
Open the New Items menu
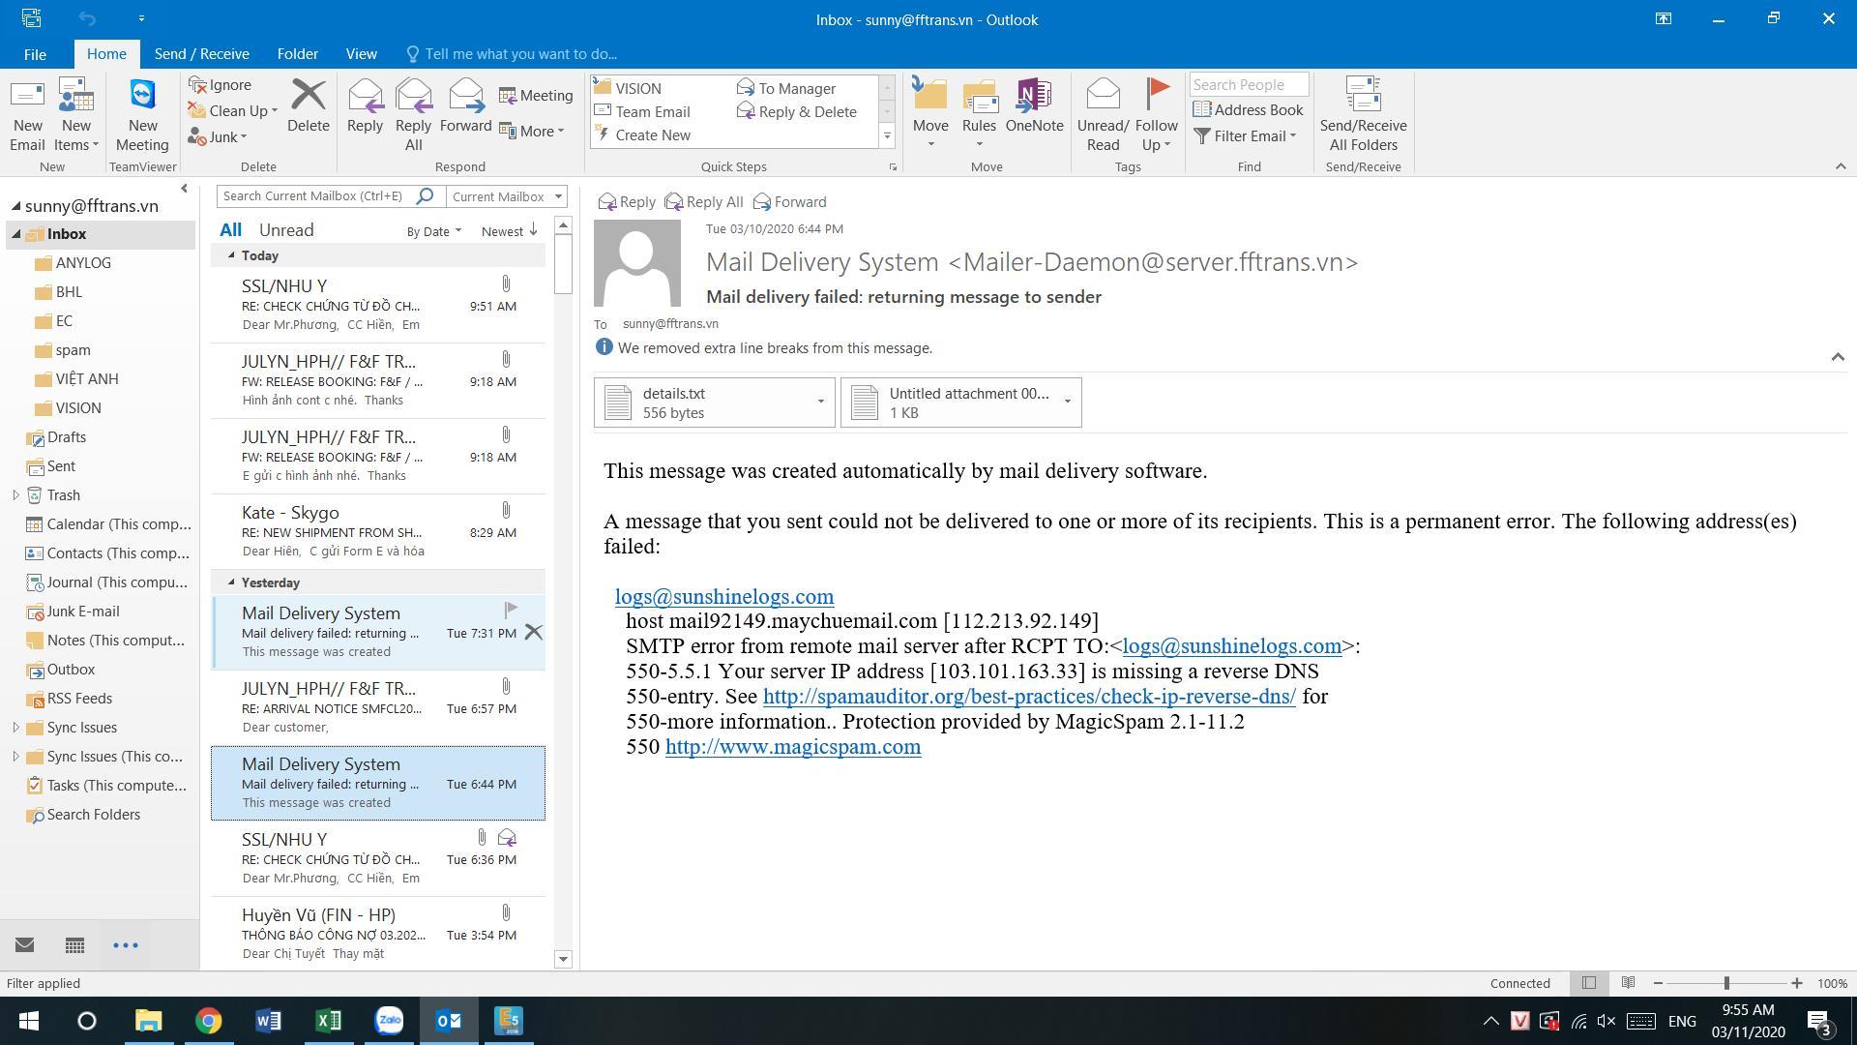pos(76,115)
